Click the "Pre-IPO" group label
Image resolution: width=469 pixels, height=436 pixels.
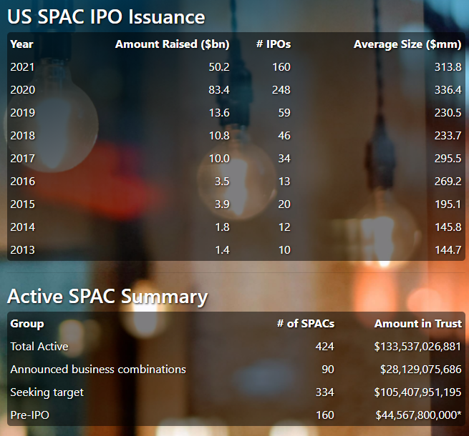tap(31, 415)
